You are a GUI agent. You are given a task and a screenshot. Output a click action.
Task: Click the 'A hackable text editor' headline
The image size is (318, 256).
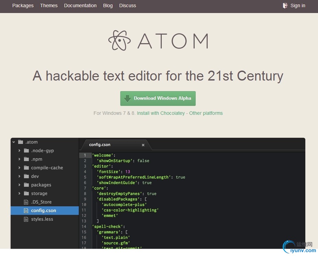tap(158, 76)
